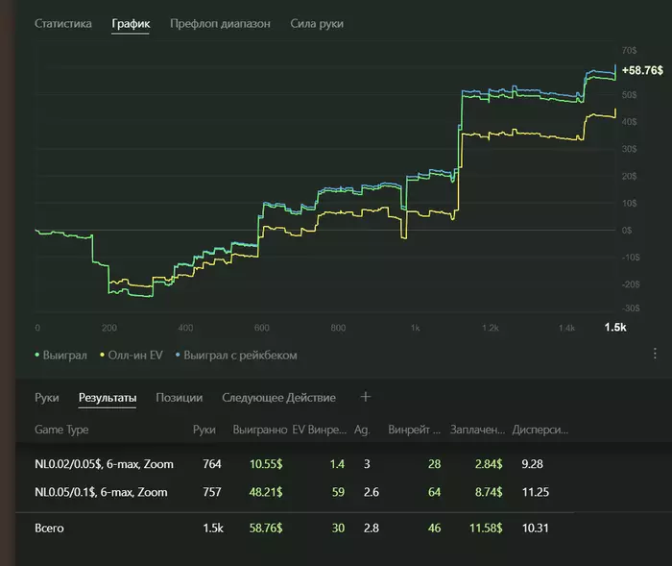Open the three-dot chart options menu

click(655, 354)
